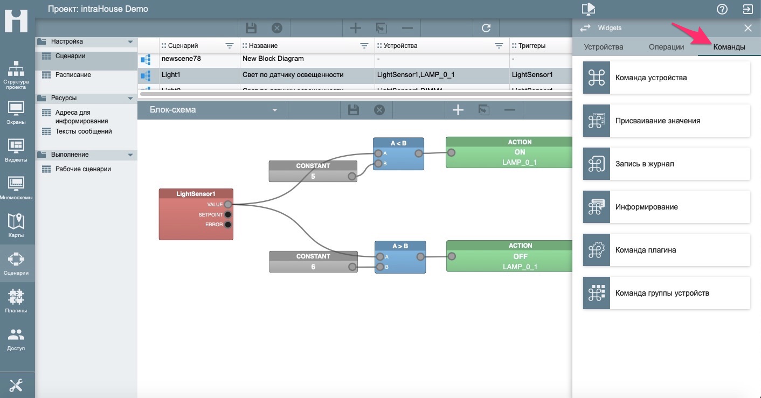Click the VALUE output port of LightSensor1

tap(228, 205)
